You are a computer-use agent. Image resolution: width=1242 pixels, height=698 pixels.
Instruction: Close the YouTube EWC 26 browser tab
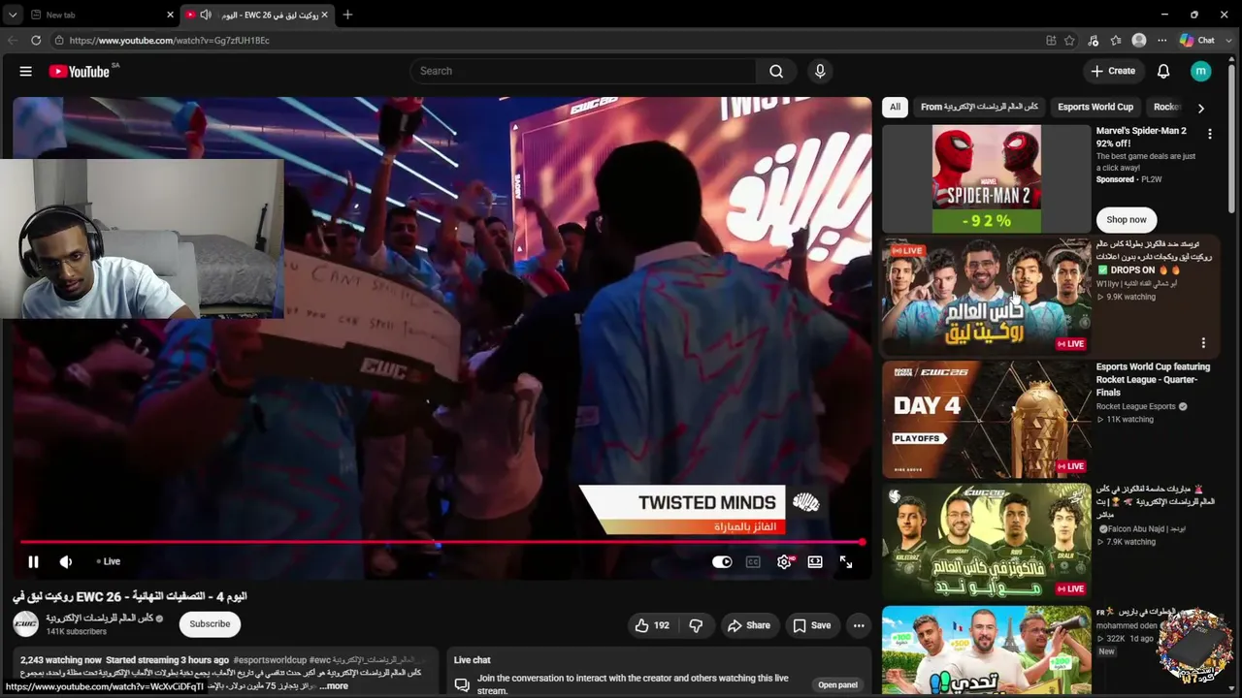click(324, 15)
